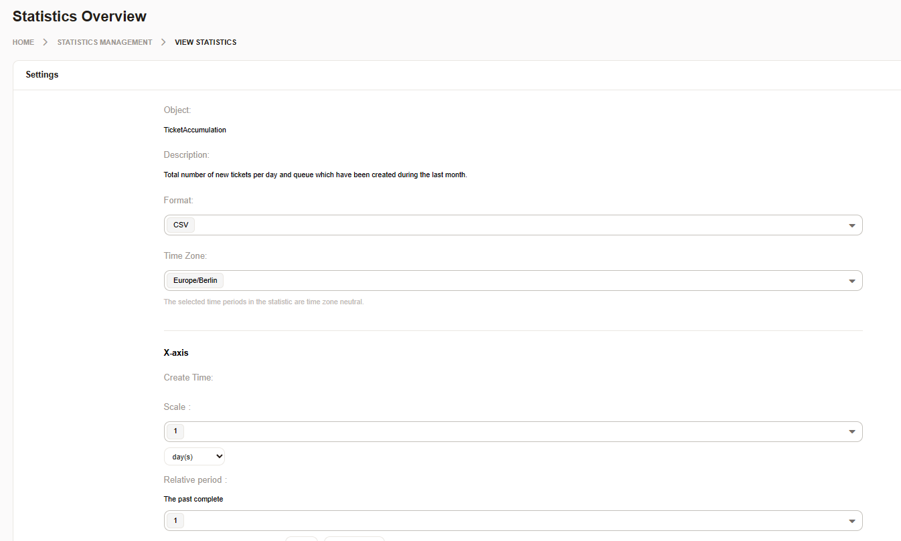Open the Format dropdown arrow
Screen dimensions: 901x541
point(851,225)
